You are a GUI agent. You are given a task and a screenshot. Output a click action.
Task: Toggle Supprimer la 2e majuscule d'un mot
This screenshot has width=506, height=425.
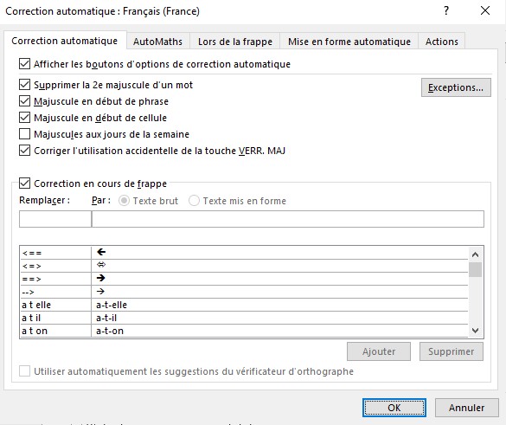pos(24,85)
